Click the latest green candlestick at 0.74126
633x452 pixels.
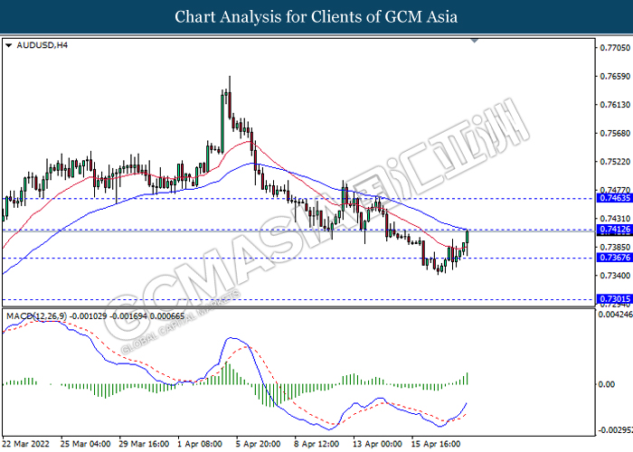click(x=468, y=237)
